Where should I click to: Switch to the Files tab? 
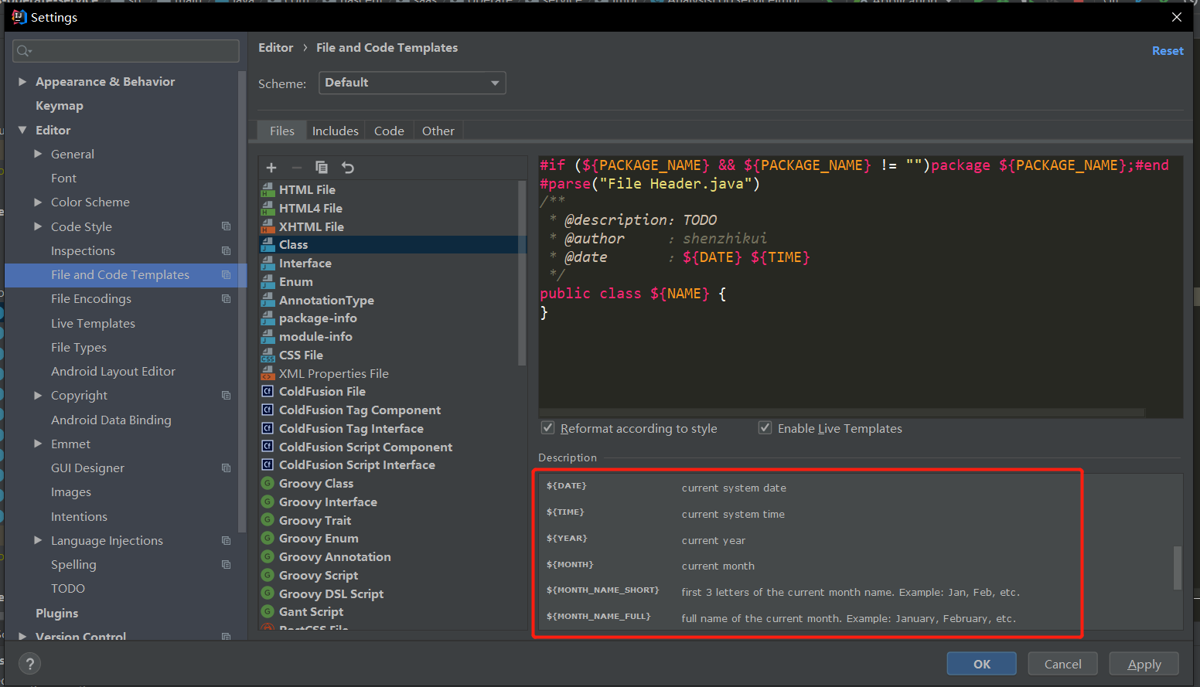[x=282, y=131]
